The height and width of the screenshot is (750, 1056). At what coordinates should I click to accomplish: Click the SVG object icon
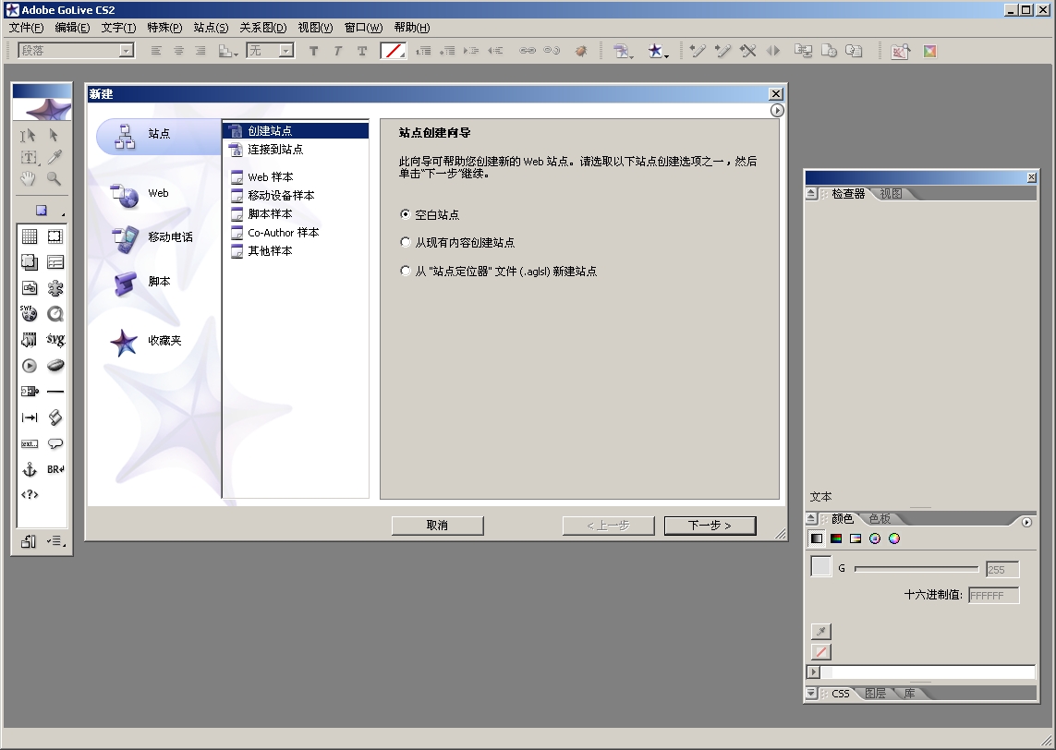(55, 340)
